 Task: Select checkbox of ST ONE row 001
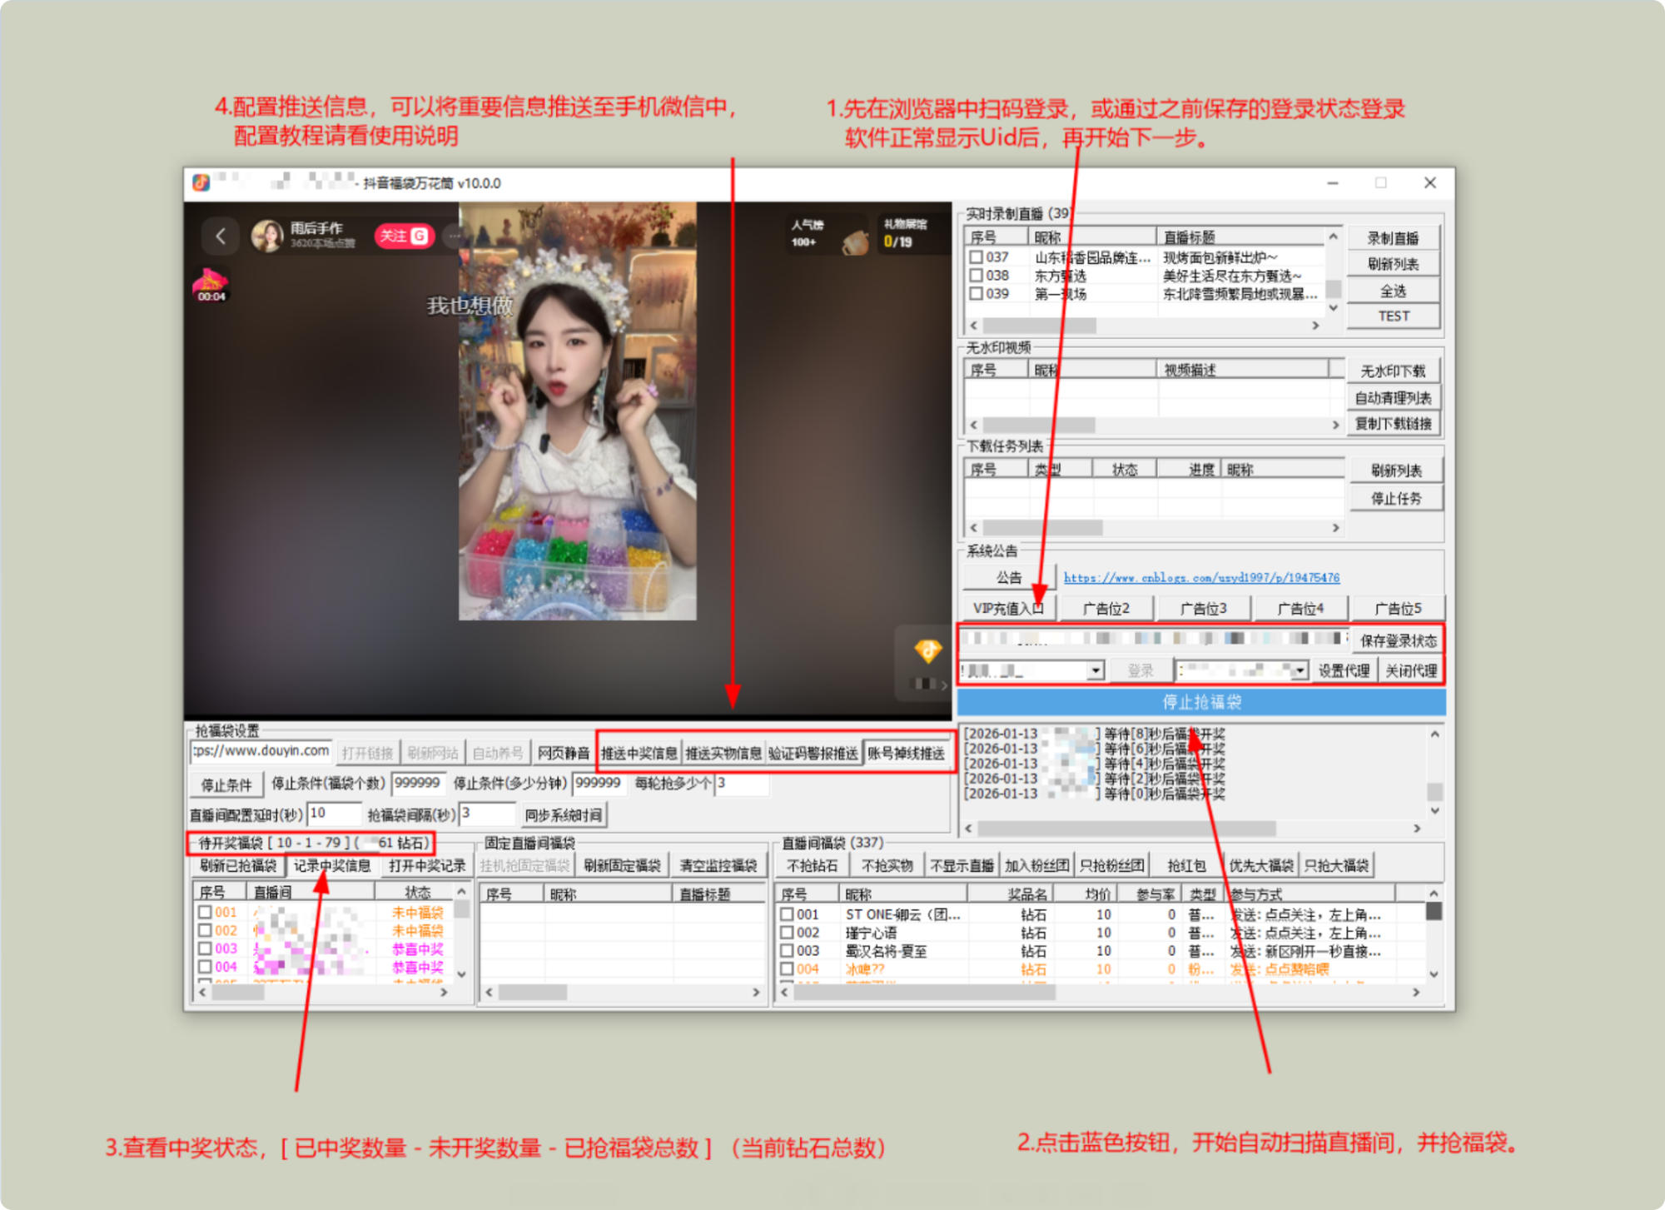(x=787, y=914)
